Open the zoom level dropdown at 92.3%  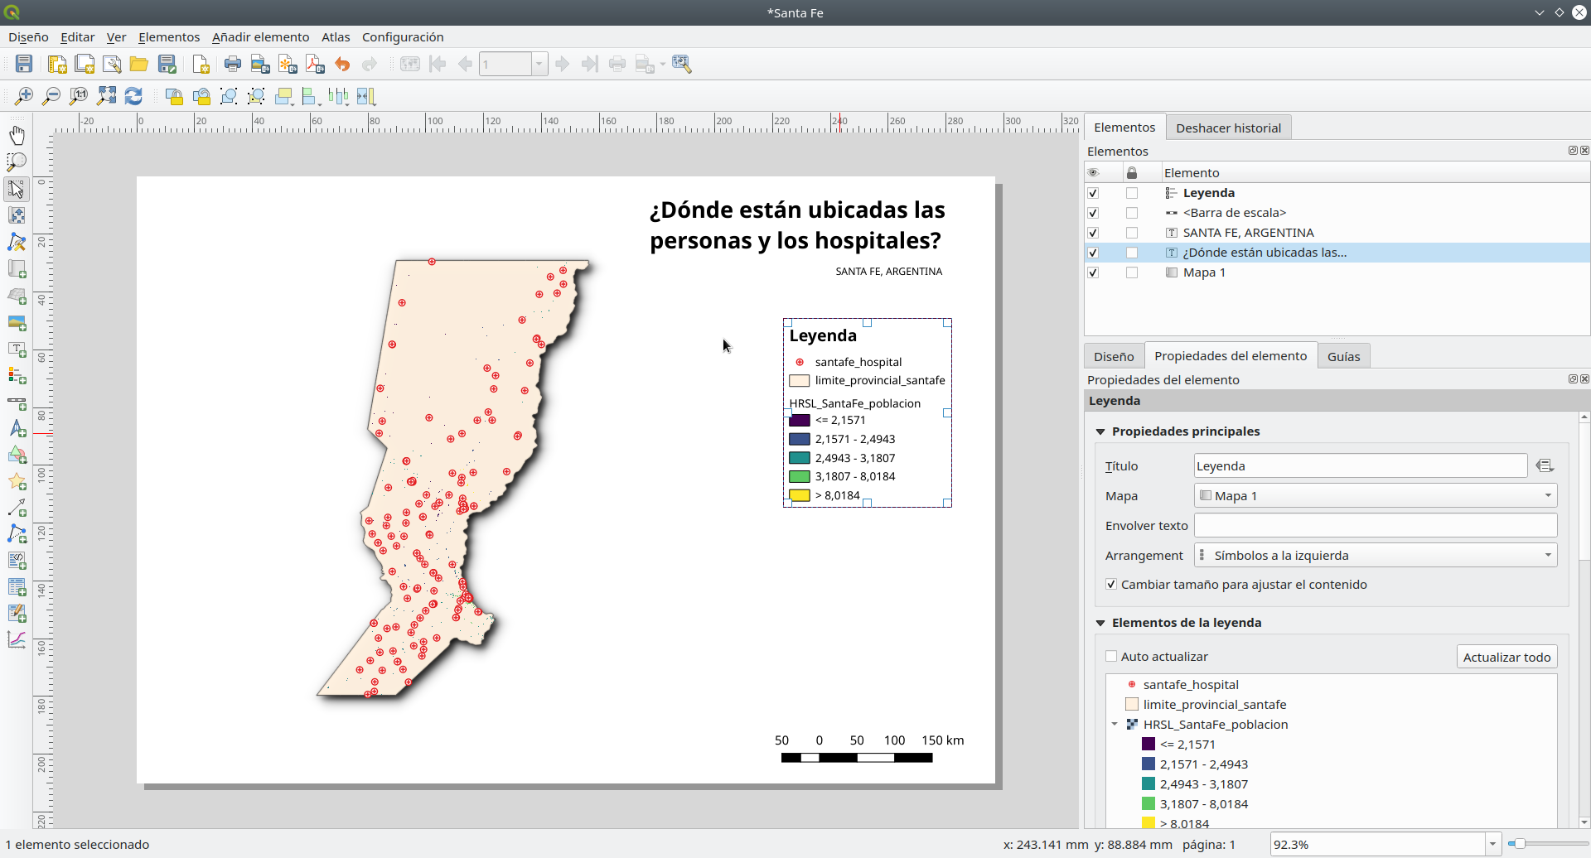coord(1492,845)
